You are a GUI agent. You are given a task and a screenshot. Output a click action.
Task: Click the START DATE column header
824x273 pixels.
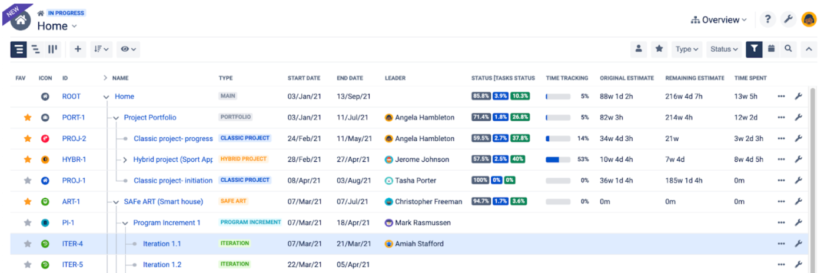(304, 78)
